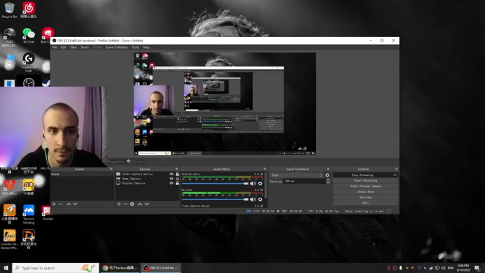
Task: Launch Counter-Strike Global Offensive shortcut
Action: click(x=9, y=239)
